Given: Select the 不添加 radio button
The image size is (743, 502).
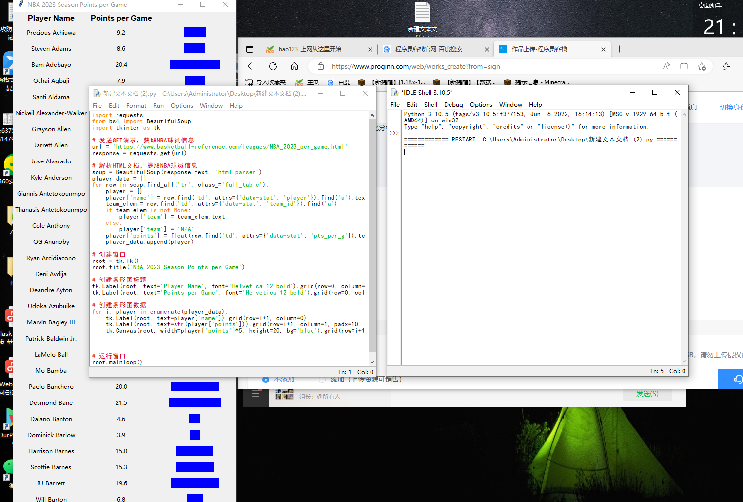Looking at the screenshot, I should point(266,380).
